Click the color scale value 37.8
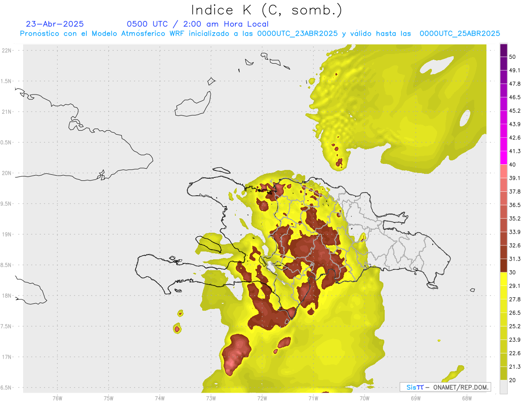This screenshot has width=524, height=404. pos(515,191)
